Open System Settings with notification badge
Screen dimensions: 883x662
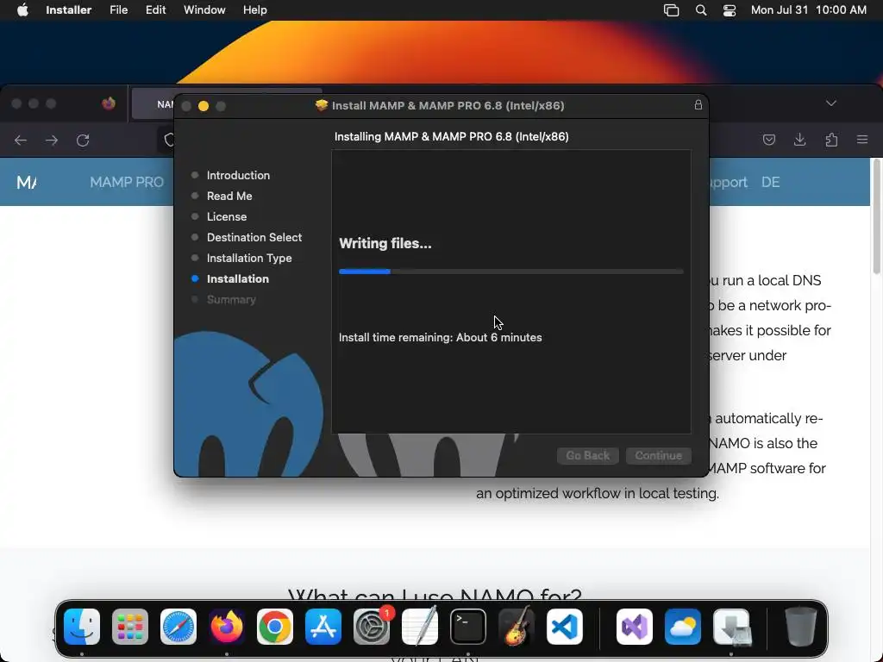pos(372,627)
